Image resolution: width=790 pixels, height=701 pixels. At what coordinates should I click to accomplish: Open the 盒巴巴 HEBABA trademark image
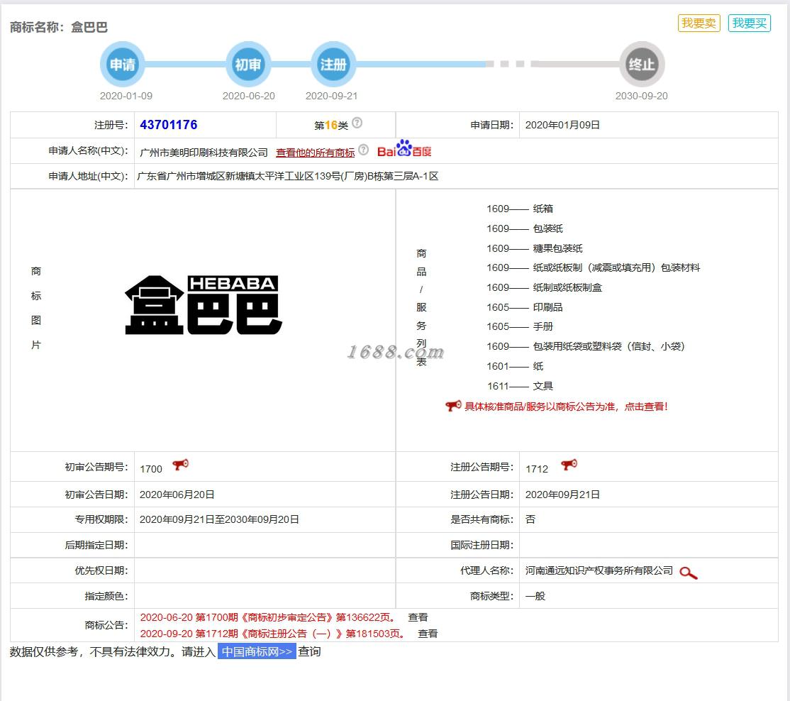tap(204, 305)
